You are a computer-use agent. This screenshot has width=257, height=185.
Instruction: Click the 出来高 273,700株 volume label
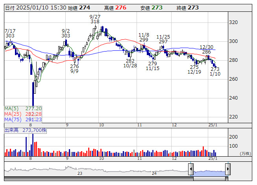click(26, 130)
